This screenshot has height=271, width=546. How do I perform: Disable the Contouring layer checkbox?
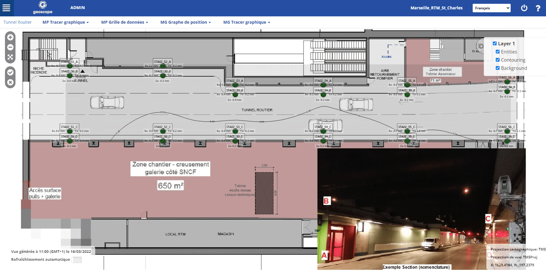[x=498, y=60]
